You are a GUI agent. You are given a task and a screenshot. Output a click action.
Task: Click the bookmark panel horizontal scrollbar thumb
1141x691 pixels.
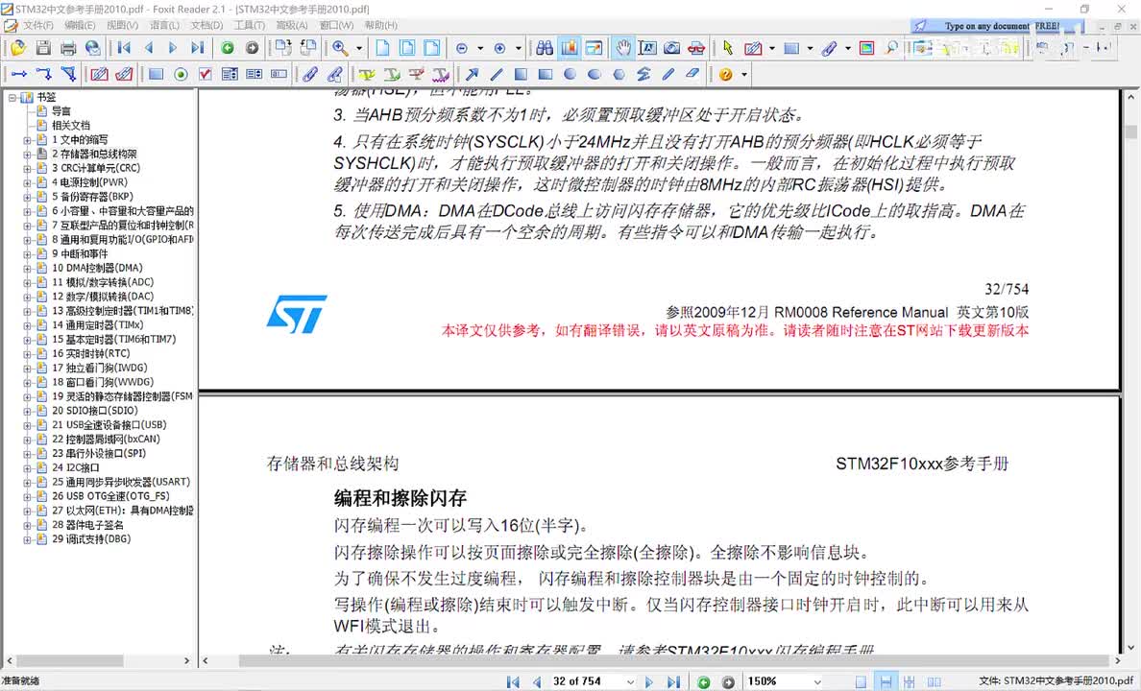[70, 661]
